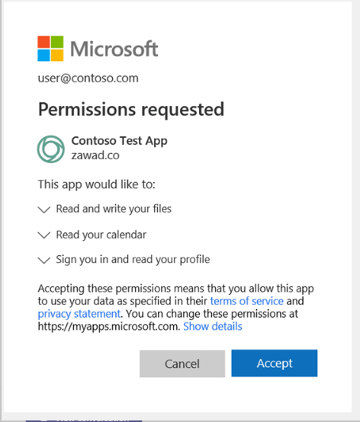
Task: Select the user@contoso.com account text
Action: pos(88,78)
